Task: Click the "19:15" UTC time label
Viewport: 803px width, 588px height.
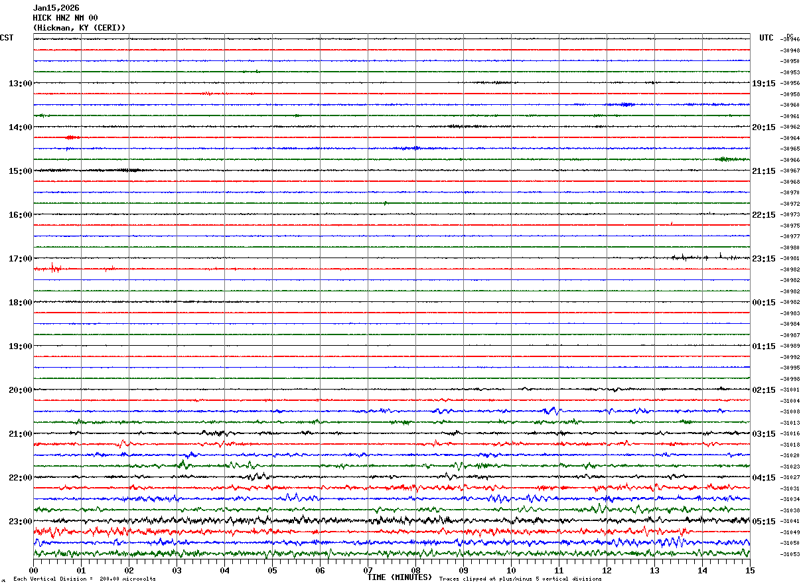Action: 764,84
